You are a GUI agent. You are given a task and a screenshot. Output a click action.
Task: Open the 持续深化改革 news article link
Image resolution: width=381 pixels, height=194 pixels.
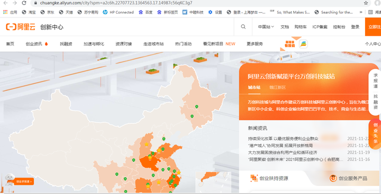pyautogui.click(x=283, y=139)
